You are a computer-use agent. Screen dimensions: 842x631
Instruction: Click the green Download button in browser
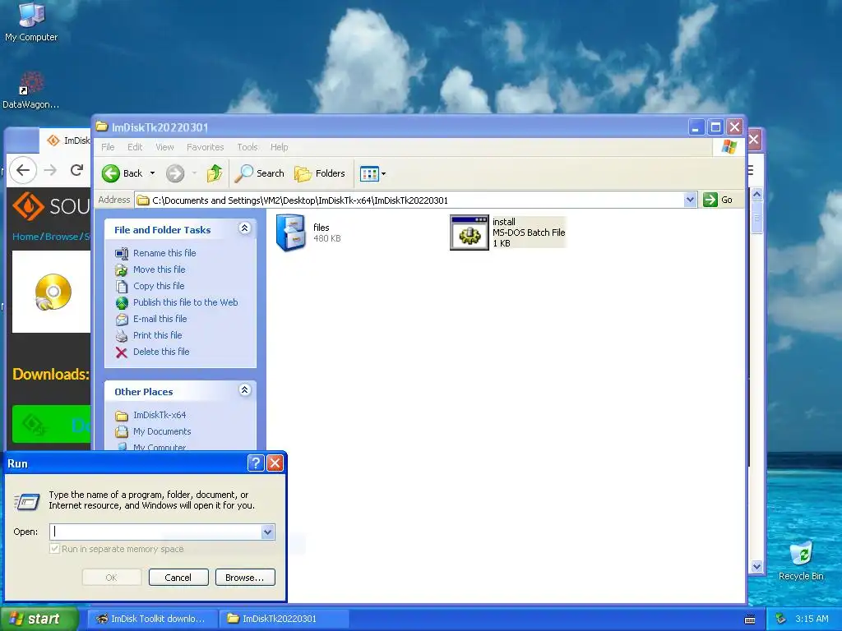click(52, 424)
